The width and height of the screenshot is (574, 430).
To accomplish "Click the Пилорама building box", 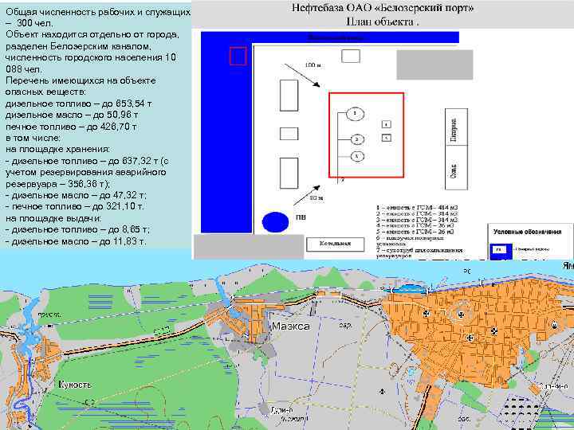I will 456,127.
